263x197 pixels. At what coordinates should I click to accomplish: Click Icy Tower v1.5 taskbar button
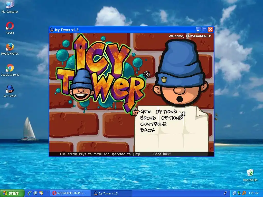click(x=111, y=193)
